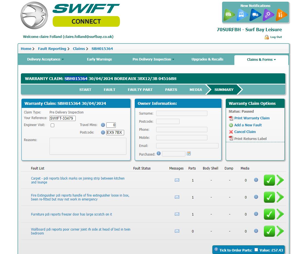Click Print Warranty Claim link
Image resolution: width=307 pixels, height=254 pixels.
click(x=252, y=118)
